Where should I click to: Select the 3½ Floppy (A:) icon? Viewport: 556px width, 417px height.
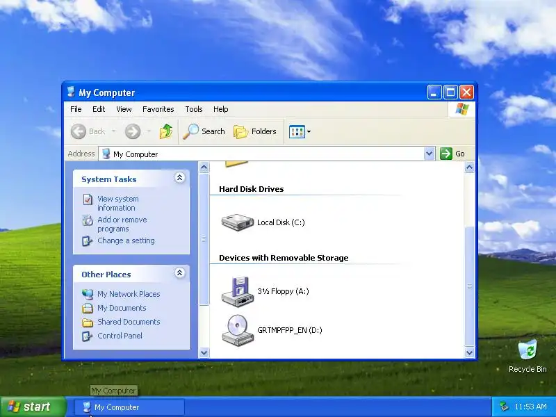(x=238, y=291)
